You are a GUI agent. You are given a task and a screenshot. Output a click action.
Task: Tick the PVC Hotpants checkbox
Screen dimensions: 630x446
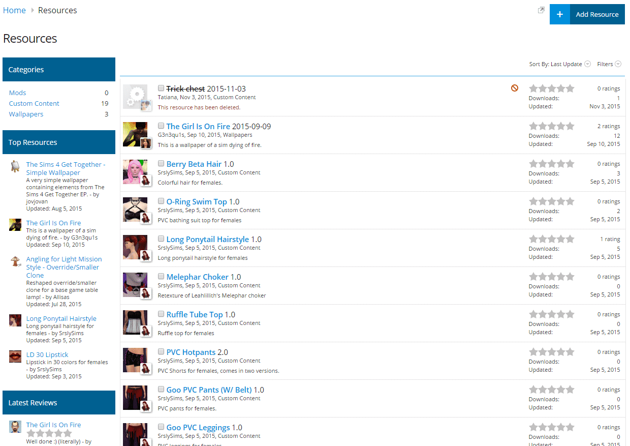point(161,351)
